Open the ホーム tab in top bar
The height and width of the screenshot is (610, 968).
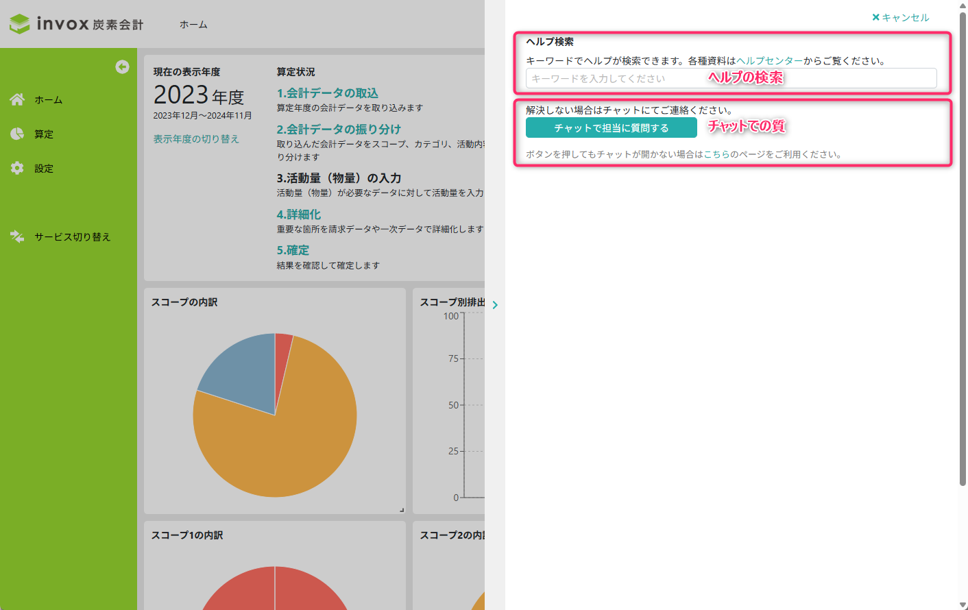pos(193,25)
